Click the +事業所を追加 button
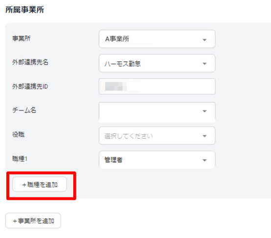271x238 pixels. click(33, 220)
